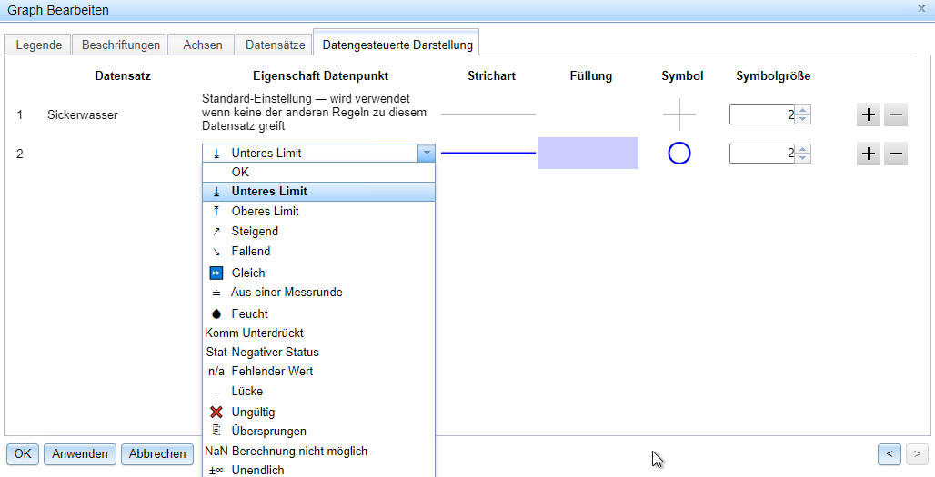This screenshot has width=935, height=477.
Task: Add a rule after the Sickerwasser row
Action: pyautogui.click(x=869, y=114)
